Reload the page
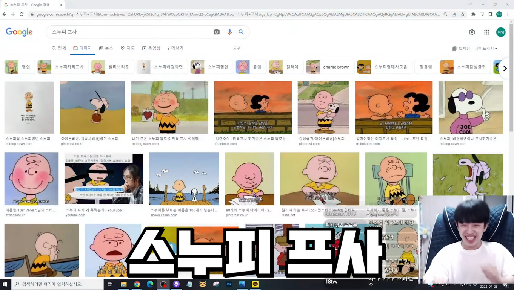Image resolution: width=514 pixels, height=290 pixels. (x=22, y=14)
